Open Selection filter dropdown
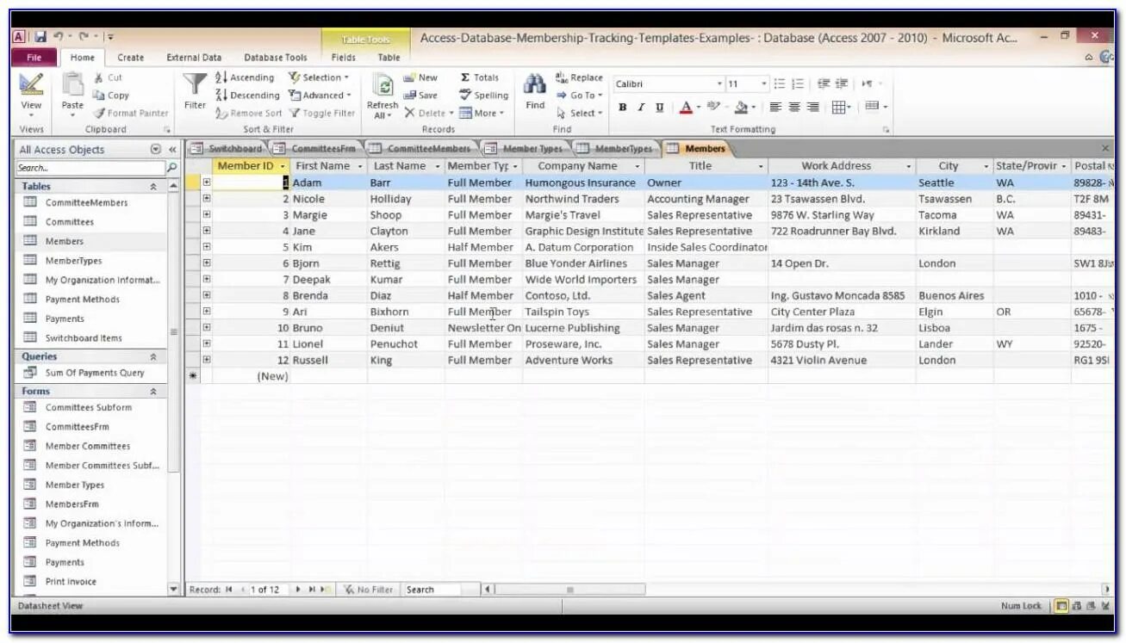Screen dimensions: 1126x643 tap(319, 77)
